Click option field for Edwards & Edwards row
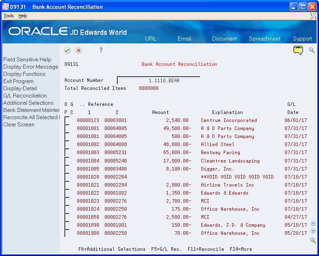The width and height of the screenshot is (319, 256). click(x=67, y=193)
